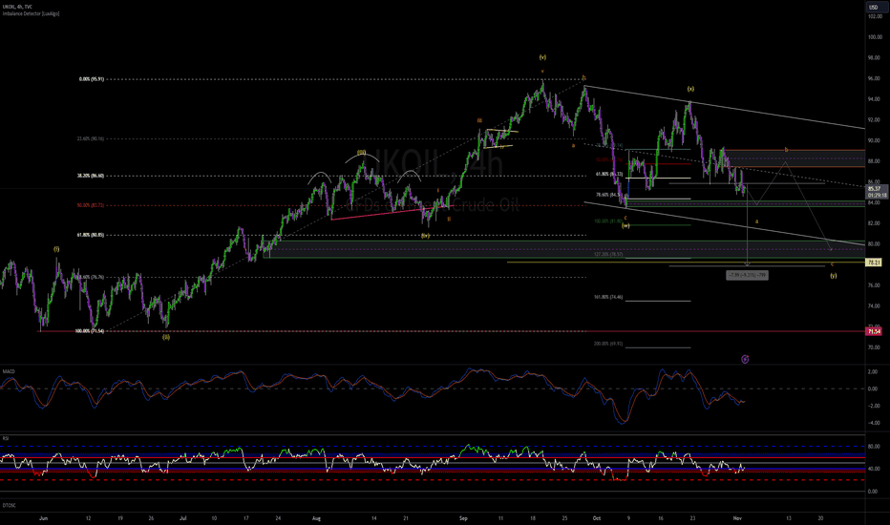The width and height of the screenshot is (890, 525).
Task: Select the 161.80% (74.46) extension label
Action: [608, 297]
